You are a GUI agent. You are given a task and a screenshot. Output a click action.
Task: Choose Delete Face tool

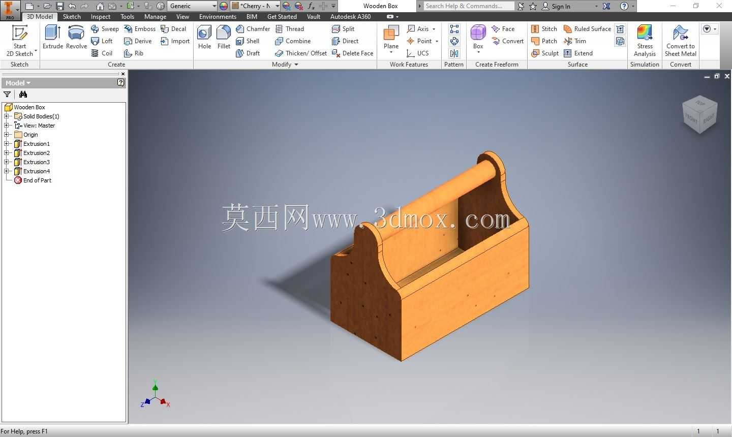click(352, 53)
